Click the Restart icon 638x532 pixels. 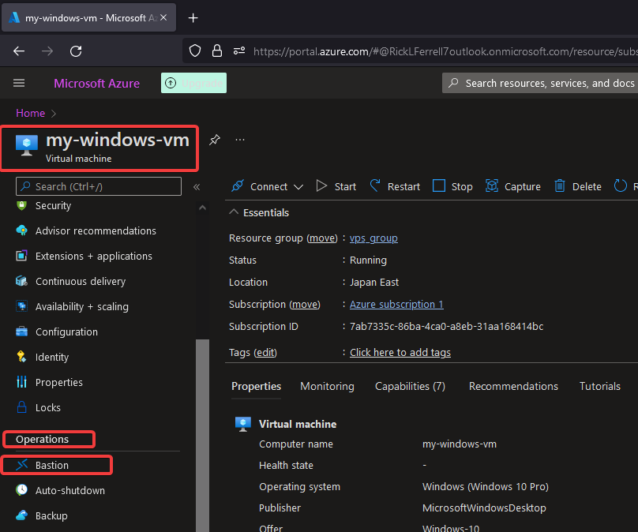click(x=375, y=185)
